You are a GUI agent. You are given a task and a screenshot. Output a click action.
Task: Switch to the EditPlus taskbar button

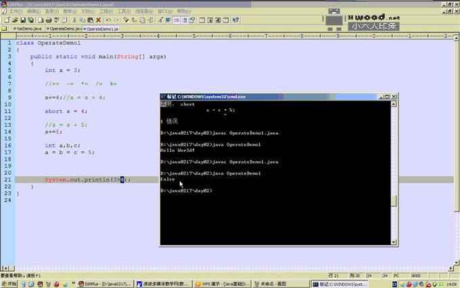(x=105, y=284)
